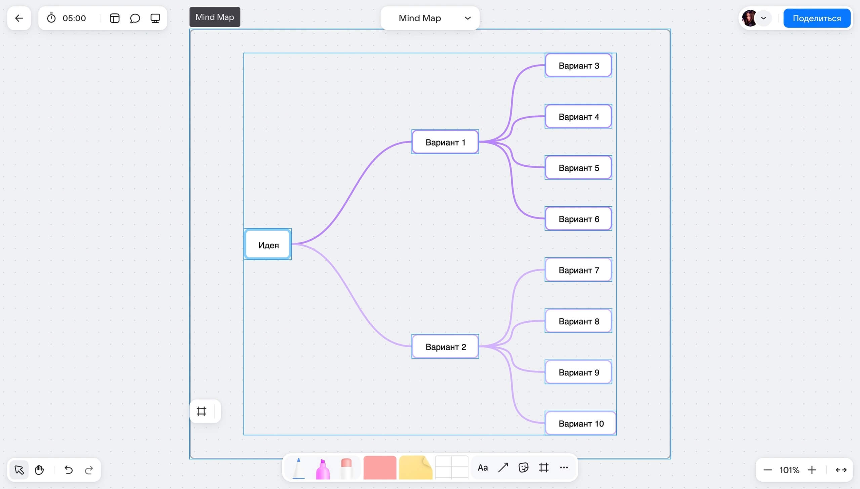Select the arrow connector tool
Screen dimensions: 860x489
pos(503,468)
